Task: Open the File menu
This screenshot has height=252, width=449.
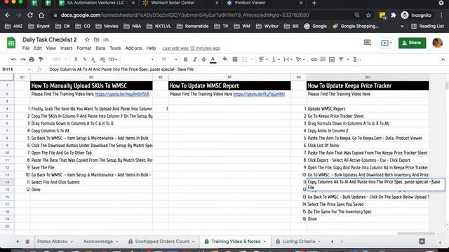Action: point(26,48)
